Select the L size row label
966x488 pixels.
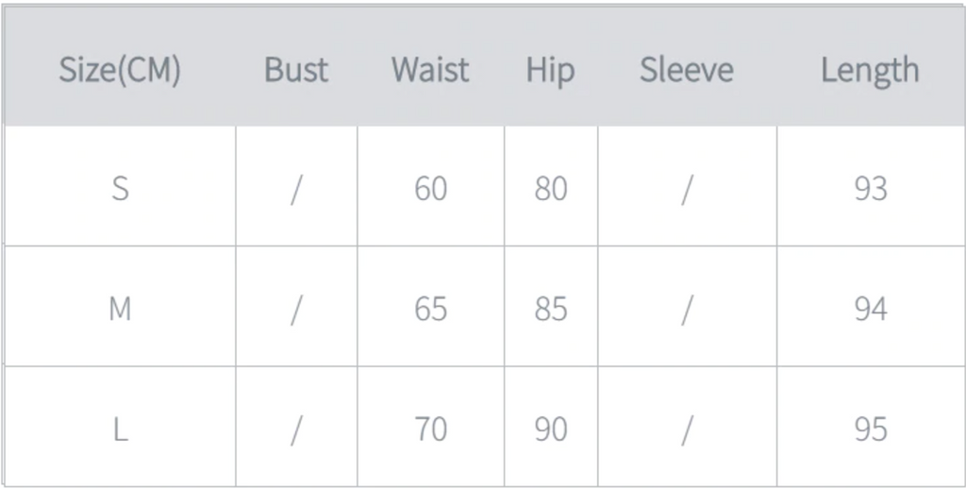(120, 429)
